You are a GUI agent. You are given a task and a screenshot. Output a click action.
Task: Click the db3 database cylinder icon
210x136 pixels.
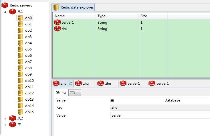20,36
